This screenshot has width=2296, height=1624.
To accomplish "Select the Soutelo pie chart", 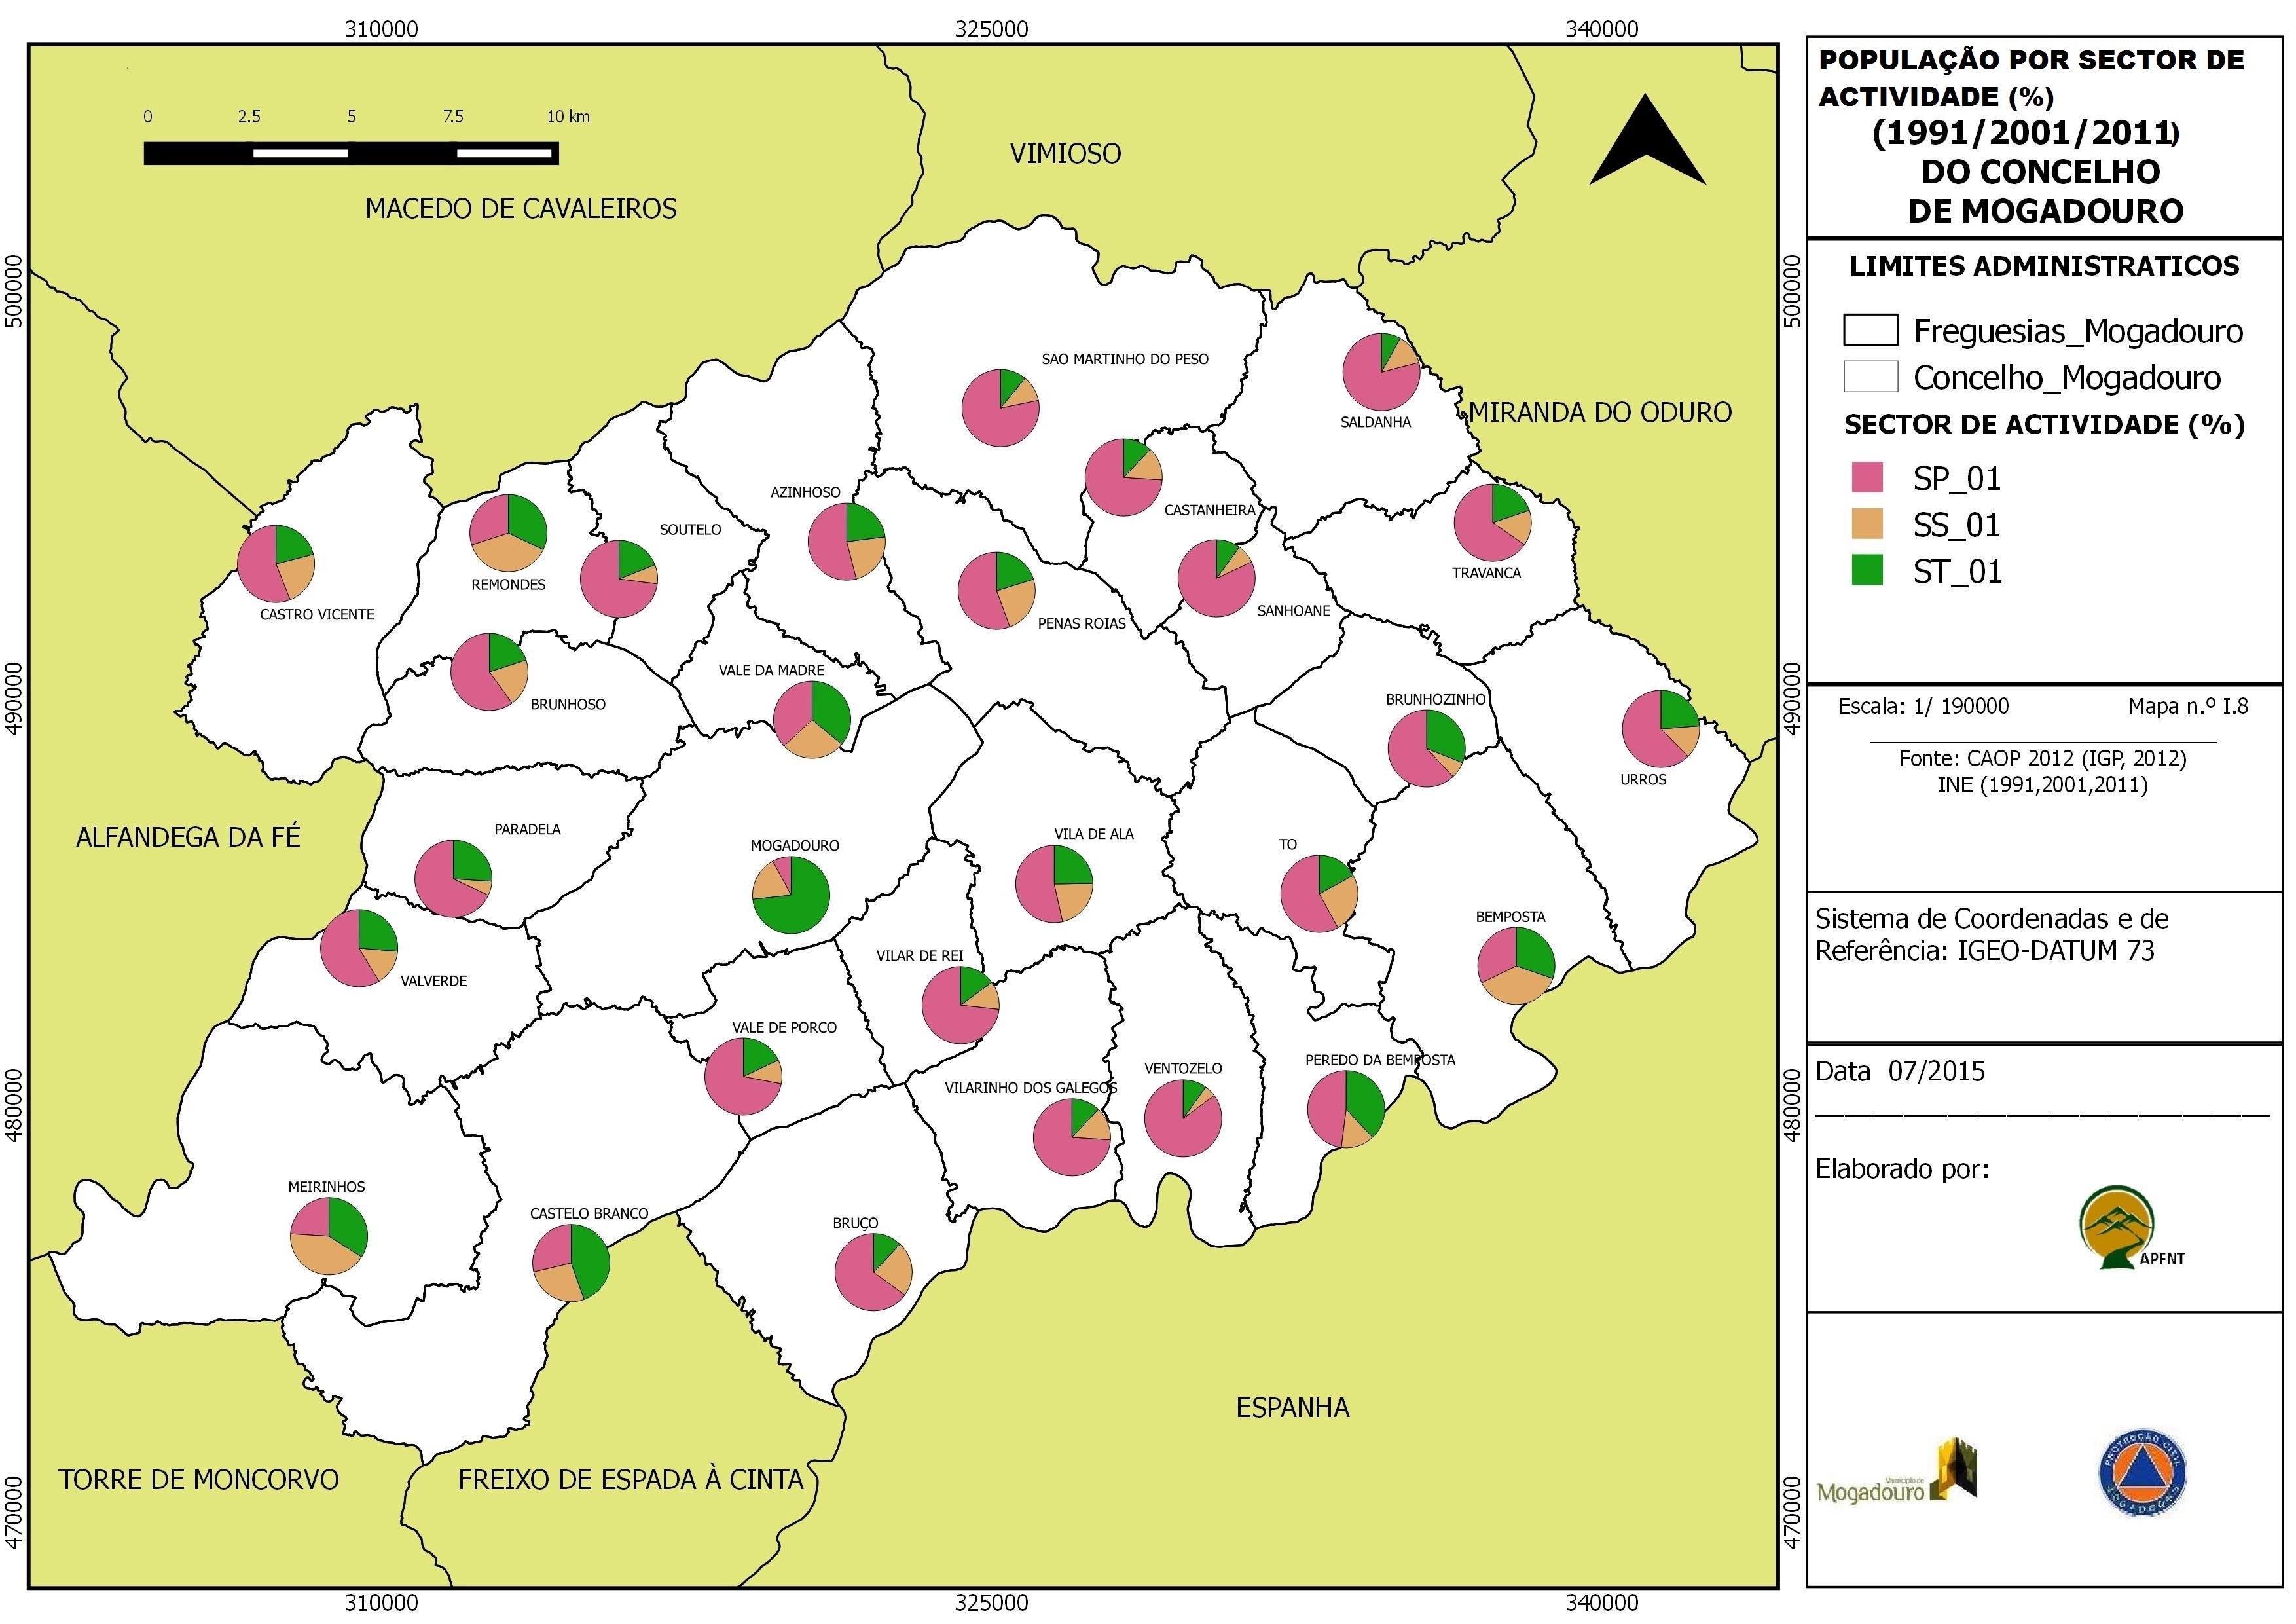I will (x=619, y=579).
